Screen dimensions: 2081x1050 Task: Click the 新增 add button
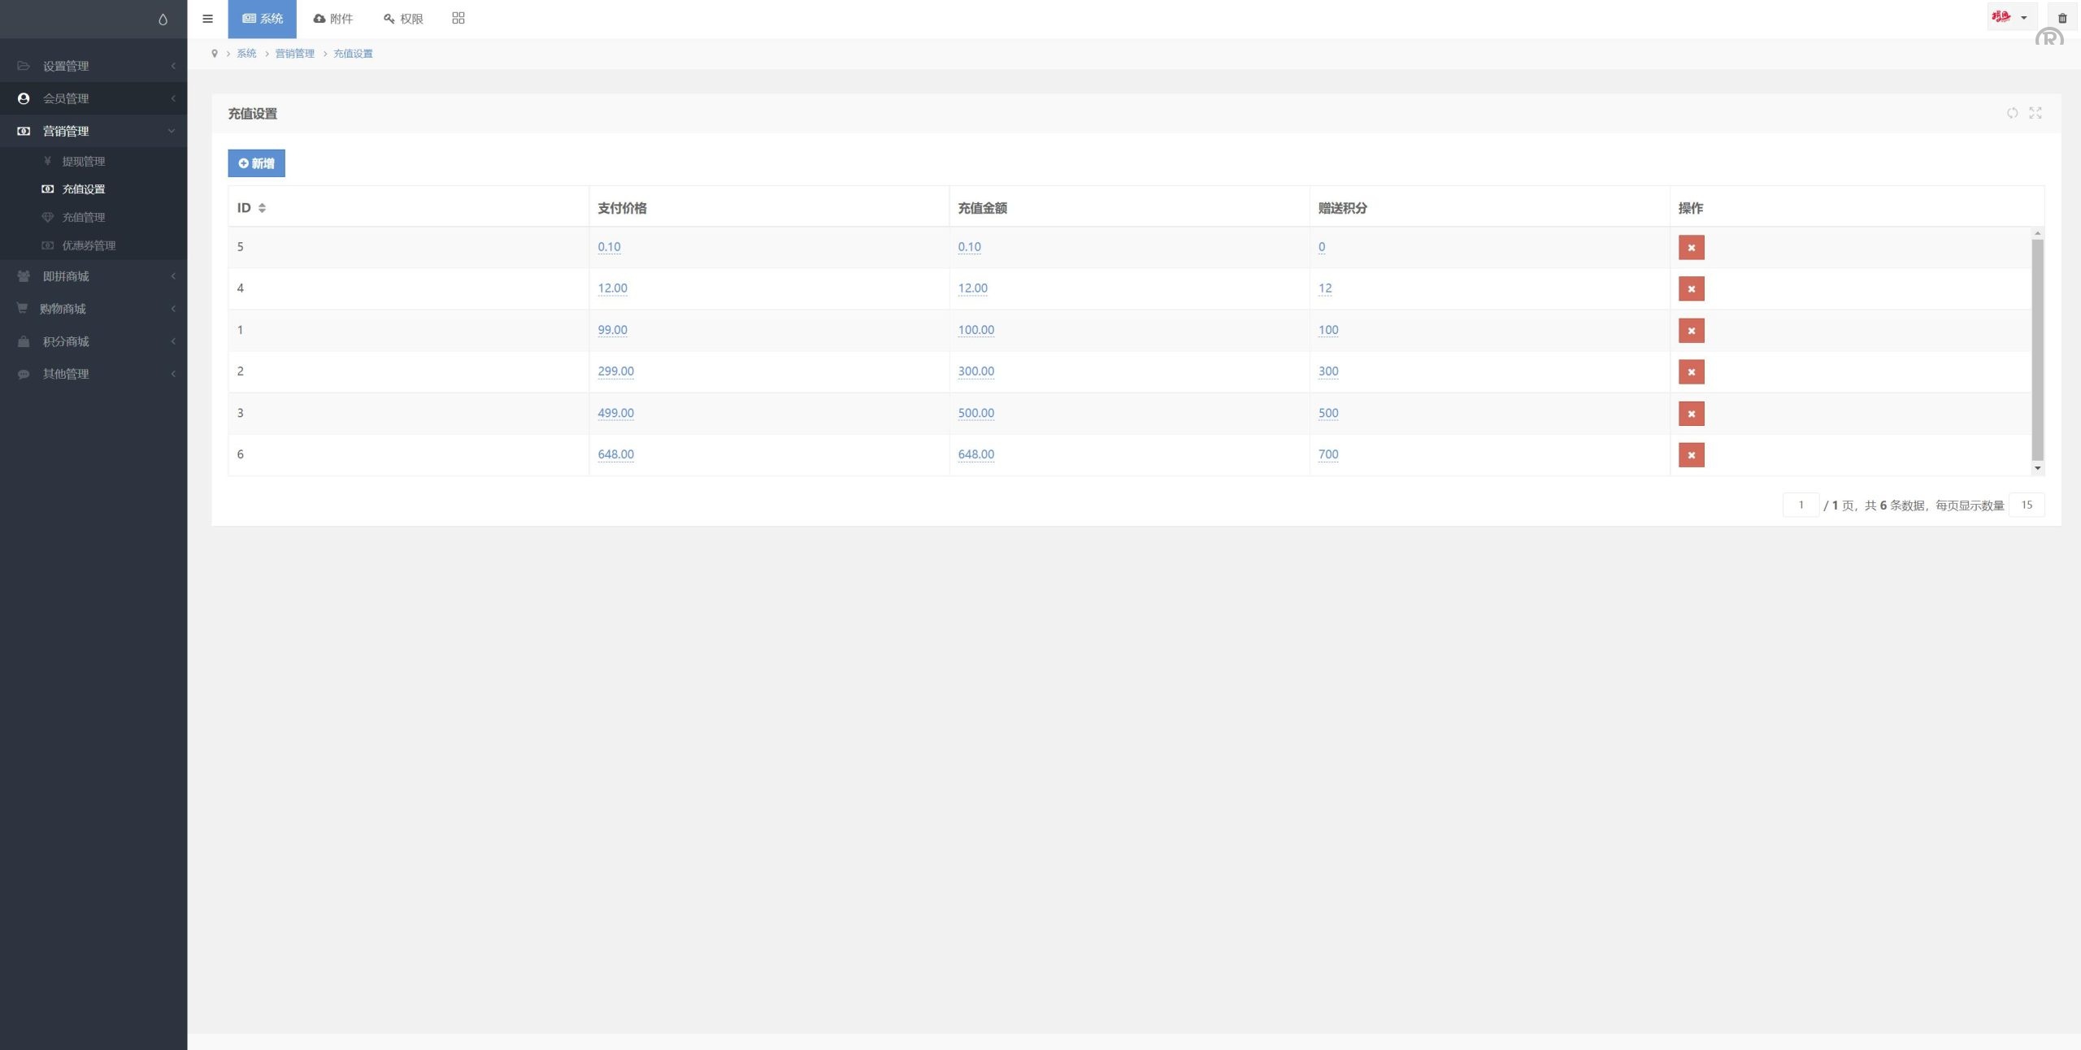256,163
